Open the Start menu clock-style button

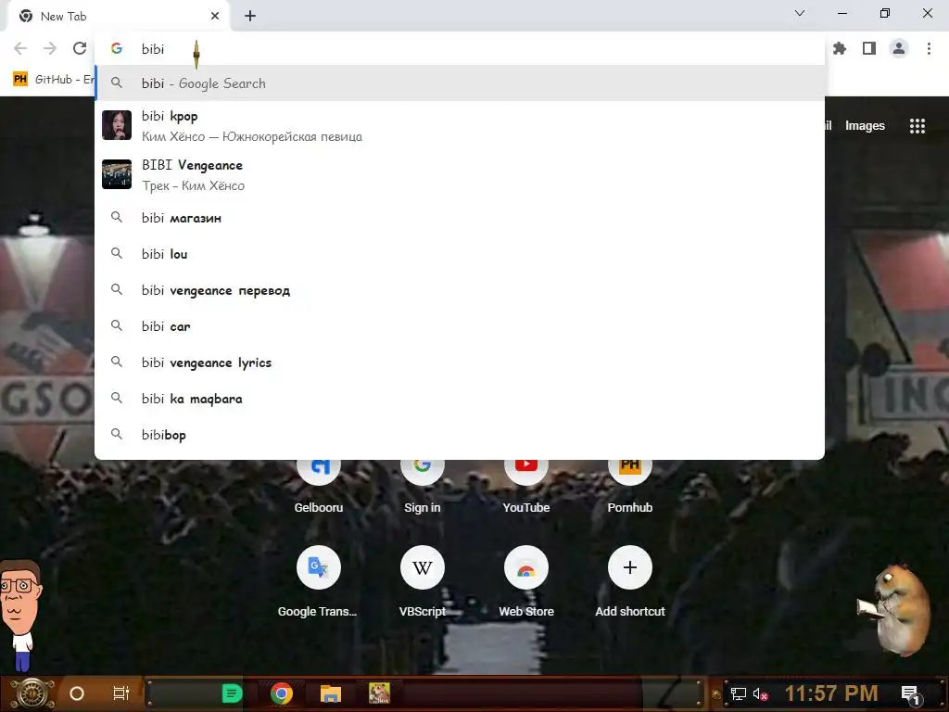pos(33,693)
